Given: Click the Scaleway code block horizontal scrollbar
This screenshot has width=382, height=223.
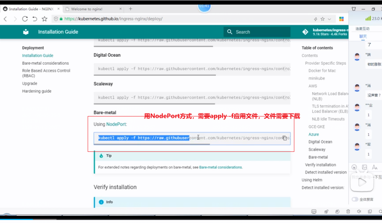Looking at the screenshot, I should pos(154,104).
